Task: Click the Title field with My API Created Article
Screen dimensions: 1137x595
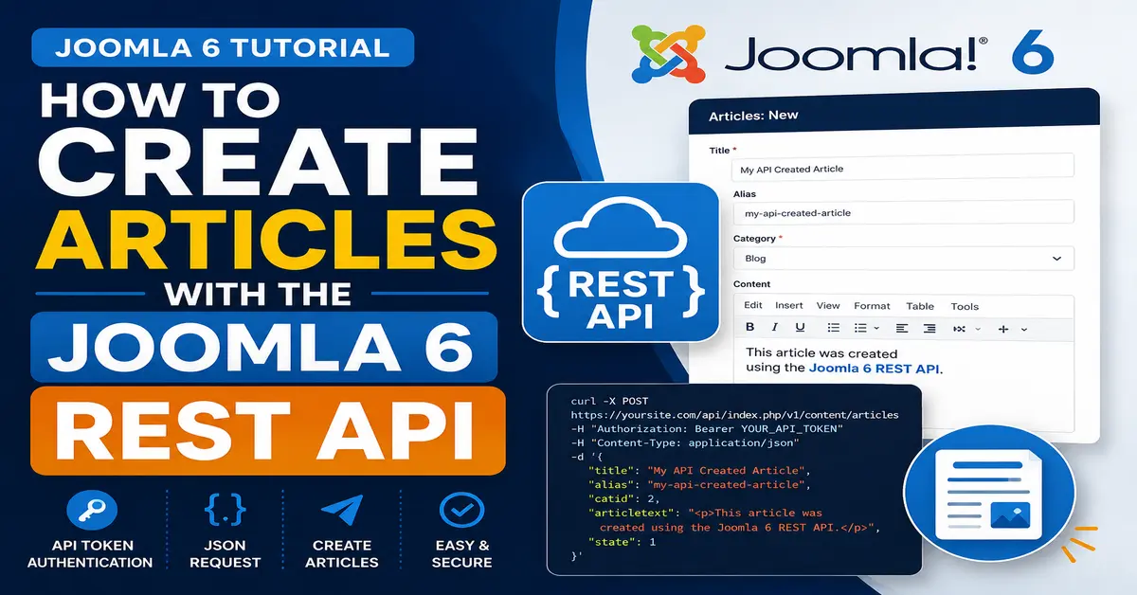Action: [904, 168]
